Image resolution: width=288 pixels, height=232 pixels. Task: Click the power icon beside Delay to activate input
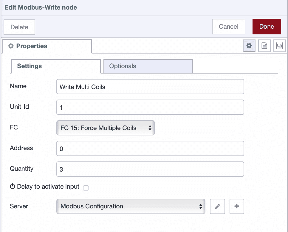12,186
